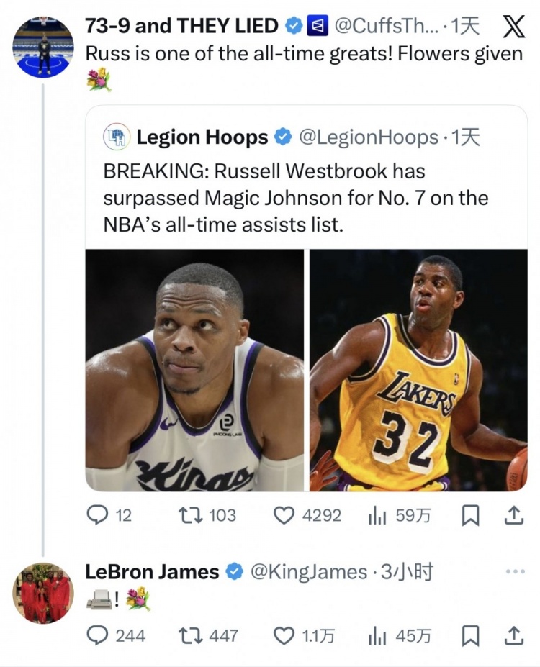Open the Magic Johnson Lakers photo

pos(418,370)
